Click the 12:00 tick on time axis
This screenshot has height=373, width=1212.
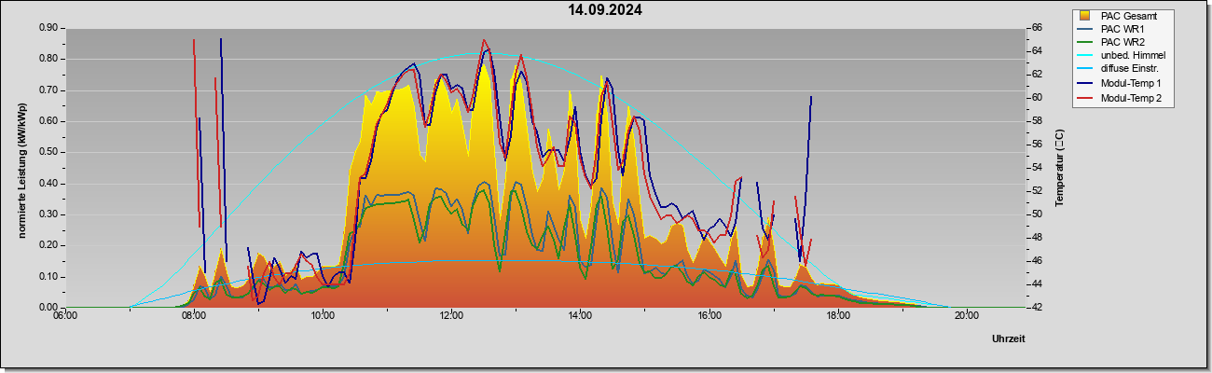(451, 315)
